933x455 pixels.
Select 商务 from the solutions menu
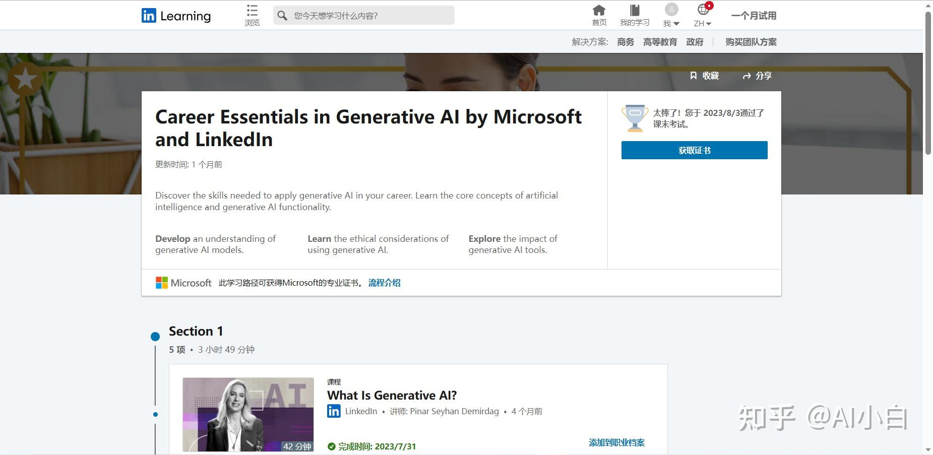coord(625,42)
